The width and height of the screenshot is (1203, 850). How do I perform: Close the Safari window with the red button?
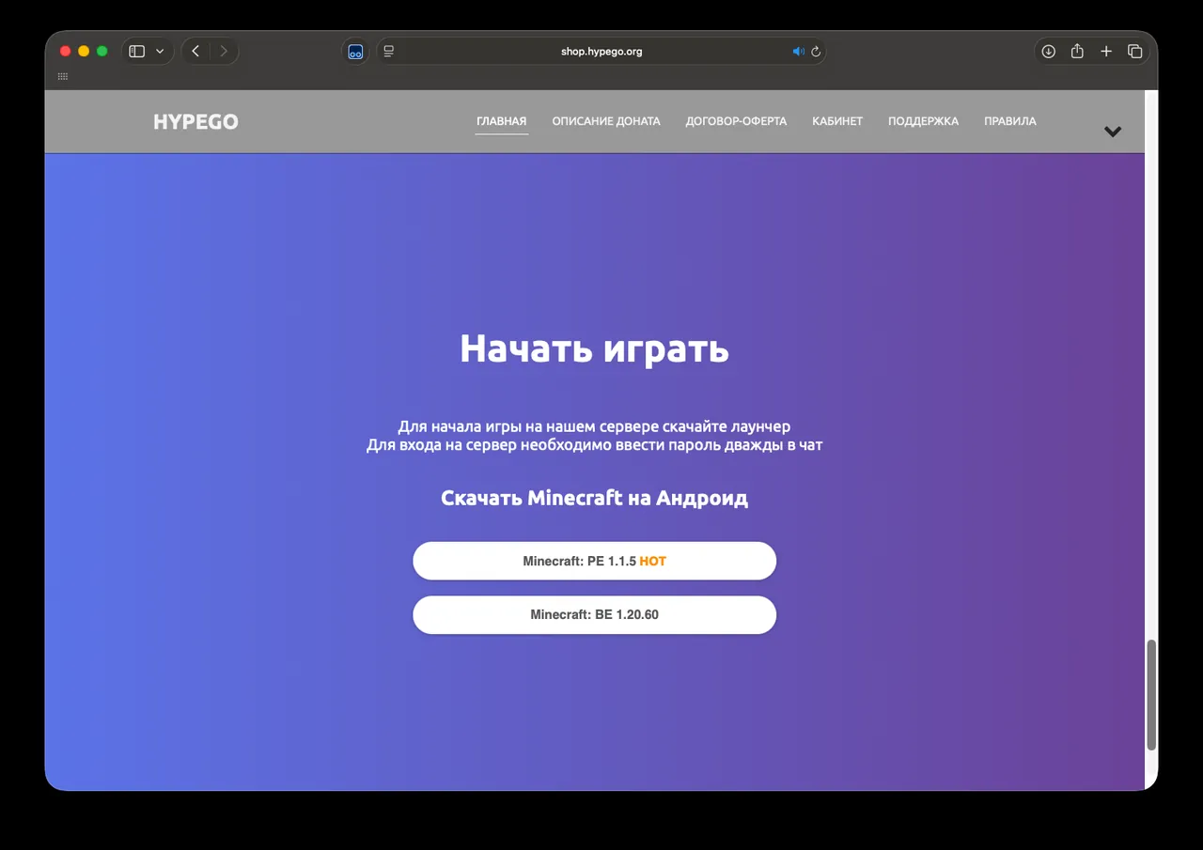point(65,52)
